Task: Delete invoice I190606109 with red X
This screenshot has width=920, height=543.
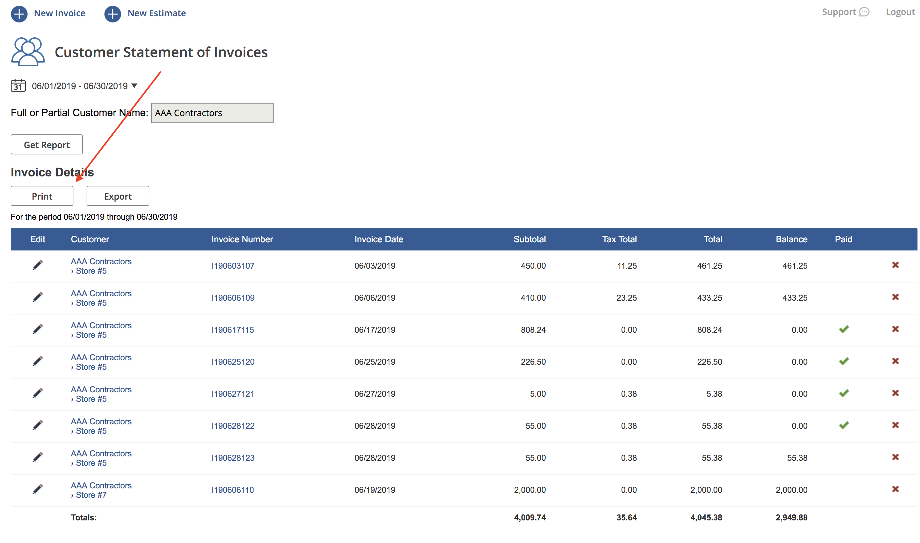Action: (895, 297)
